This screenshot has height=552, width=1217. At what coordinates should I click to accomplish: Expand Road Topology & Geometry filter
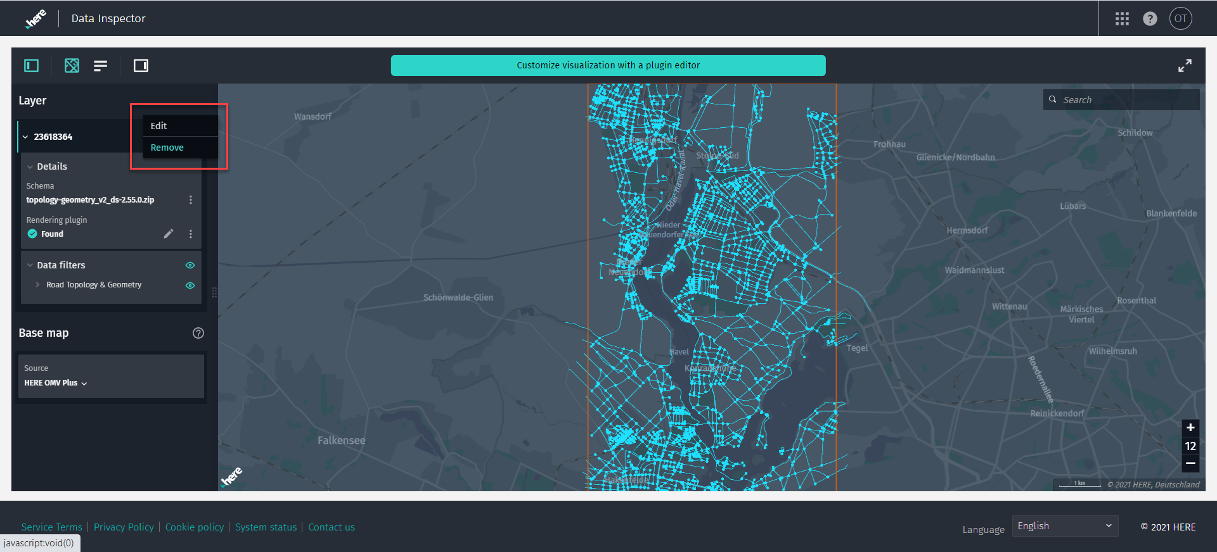coord(37,285)
